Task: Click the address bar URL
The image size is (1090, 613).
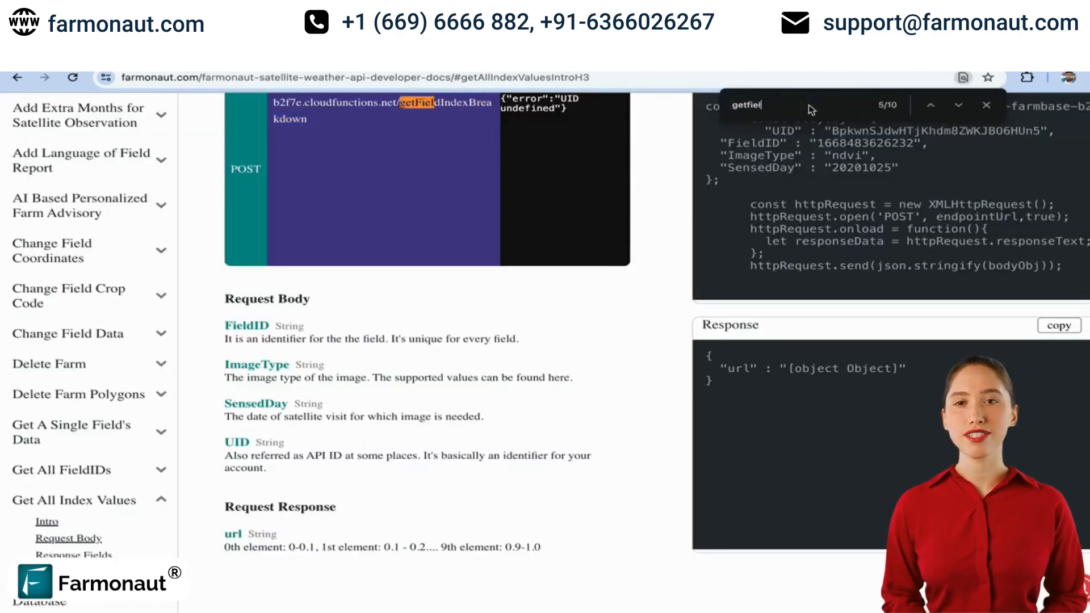Action: [x=355, y=77]
